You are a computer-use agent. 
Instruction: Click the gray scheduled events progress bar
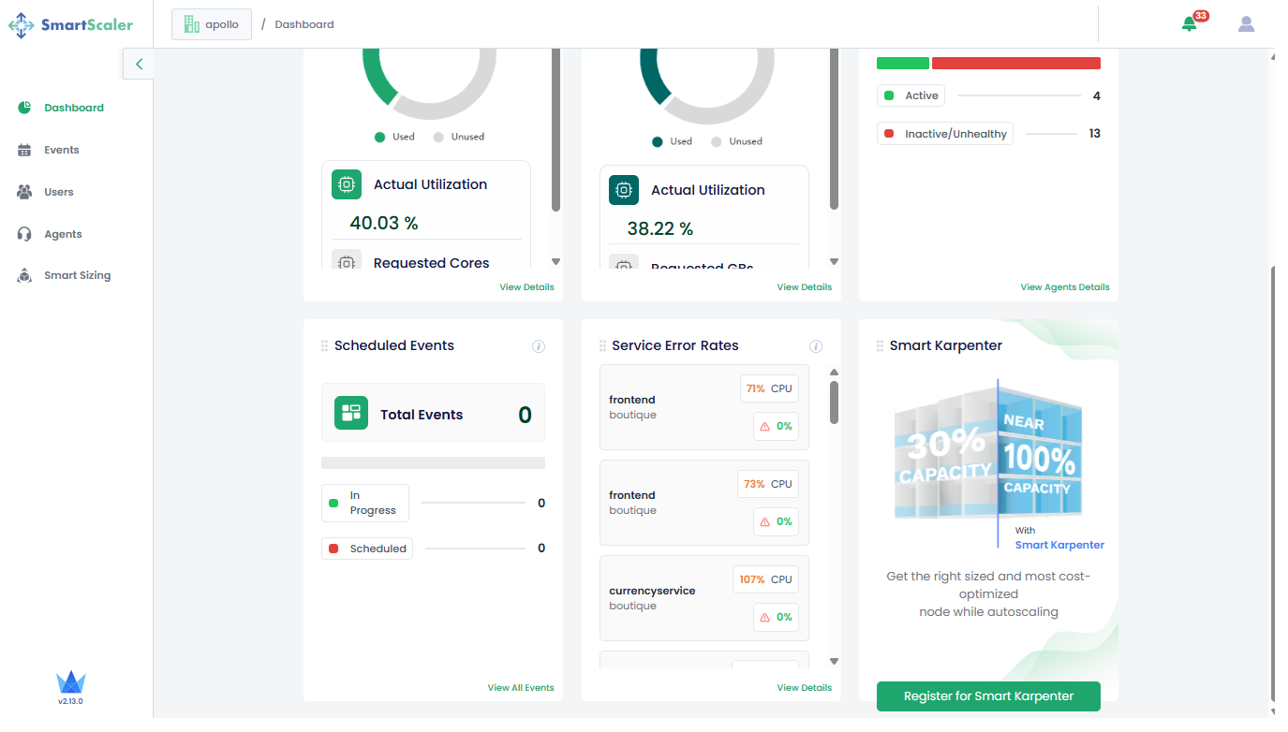coord(433,462)
